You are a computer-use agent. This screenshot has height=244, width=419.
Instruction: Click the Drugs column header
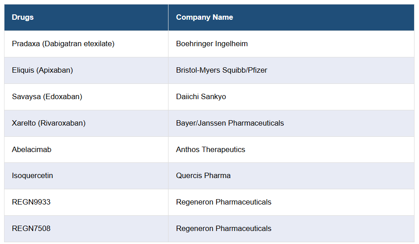point(23,17)
